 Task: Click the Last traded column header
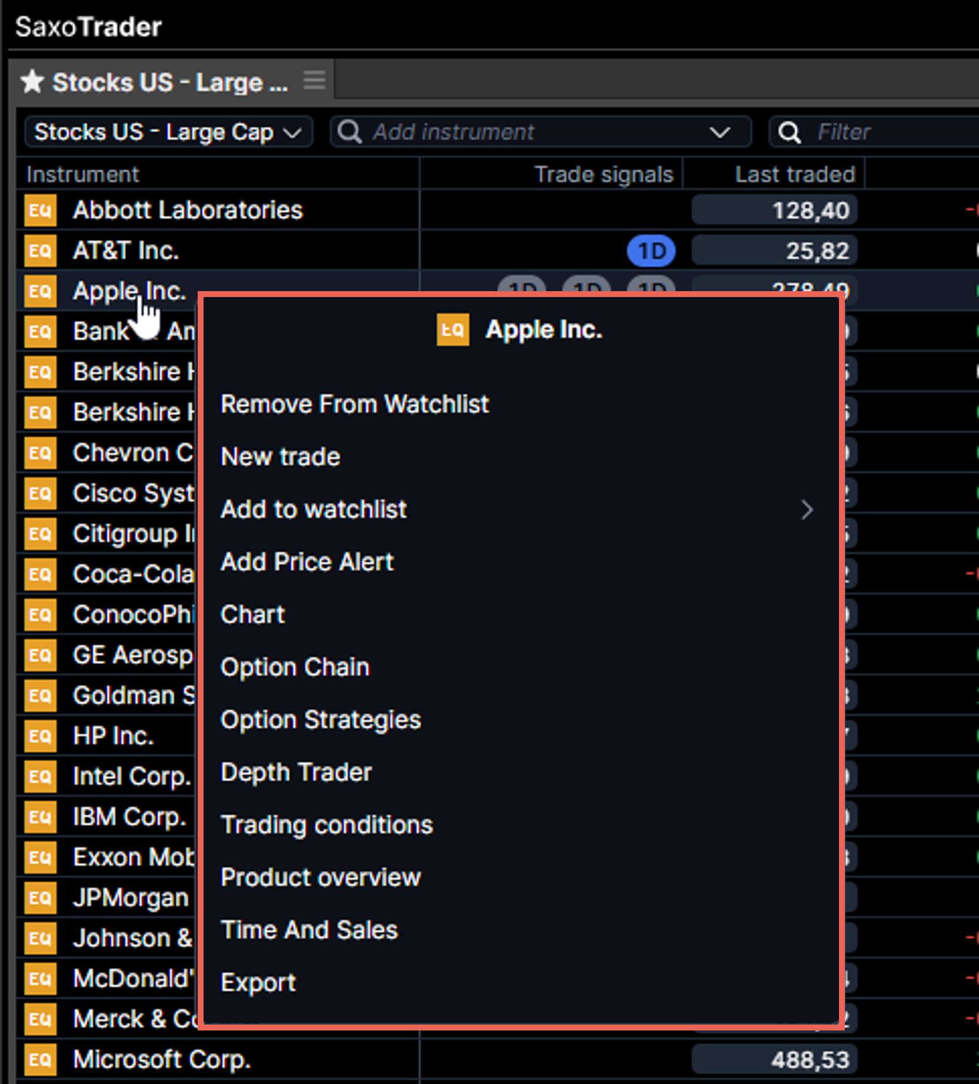coord(794,175)
